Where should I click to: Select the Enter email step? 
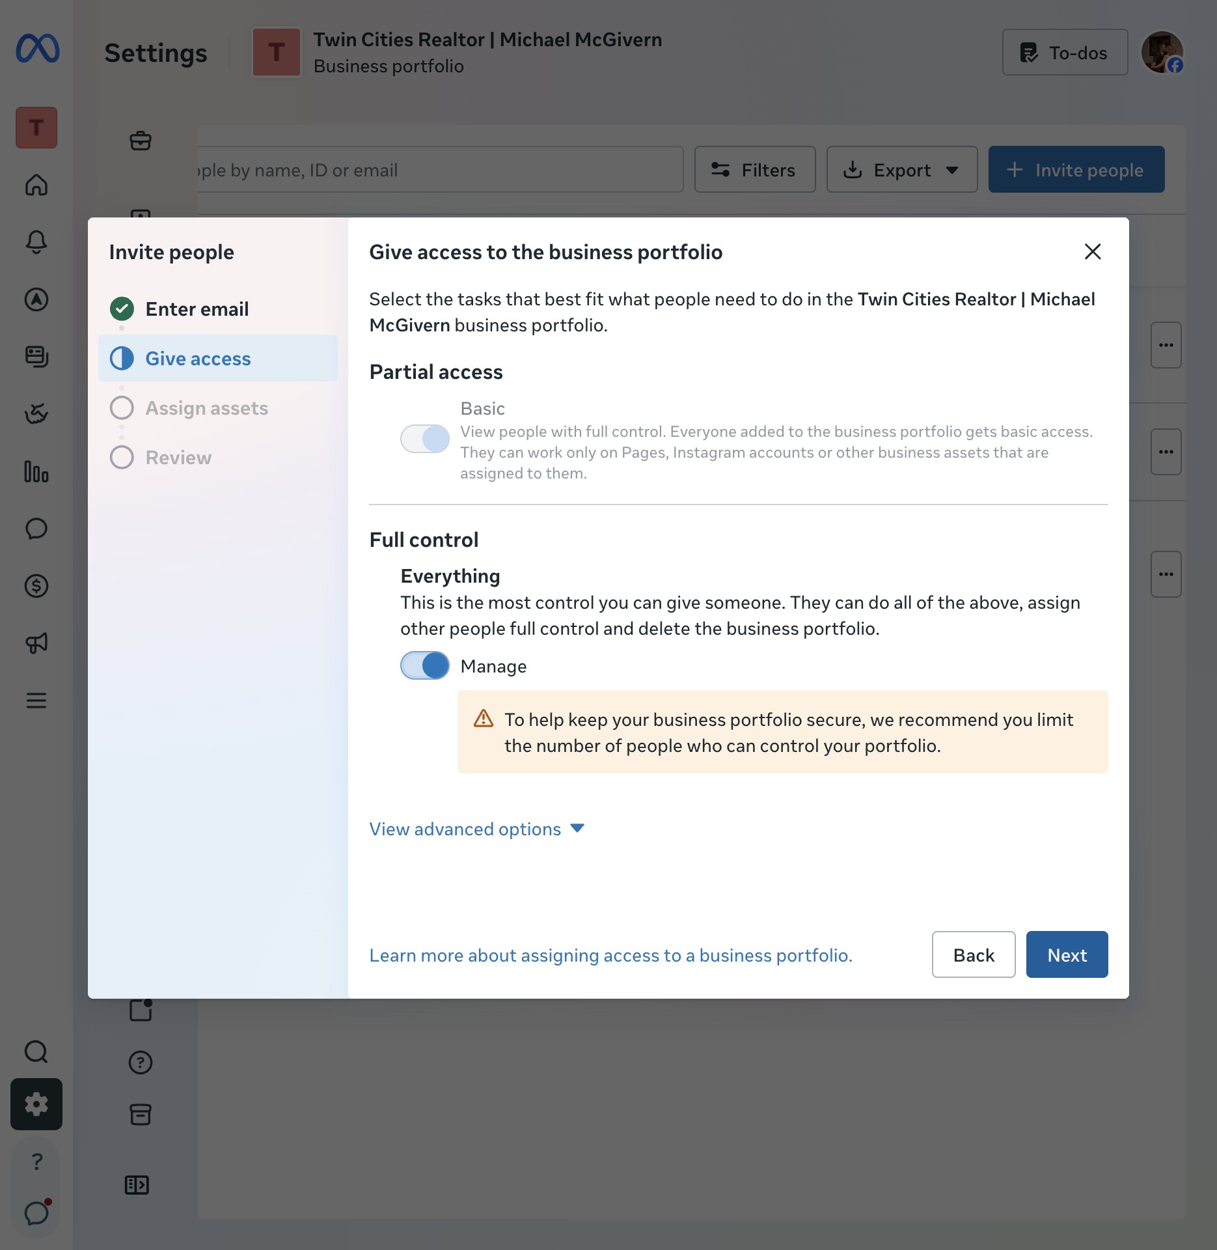point(218,309)
